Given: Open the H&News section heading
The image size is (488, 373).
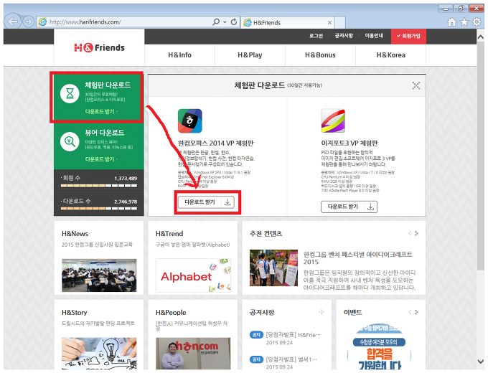Looking at the screenshot, I should tap(75, 234).
